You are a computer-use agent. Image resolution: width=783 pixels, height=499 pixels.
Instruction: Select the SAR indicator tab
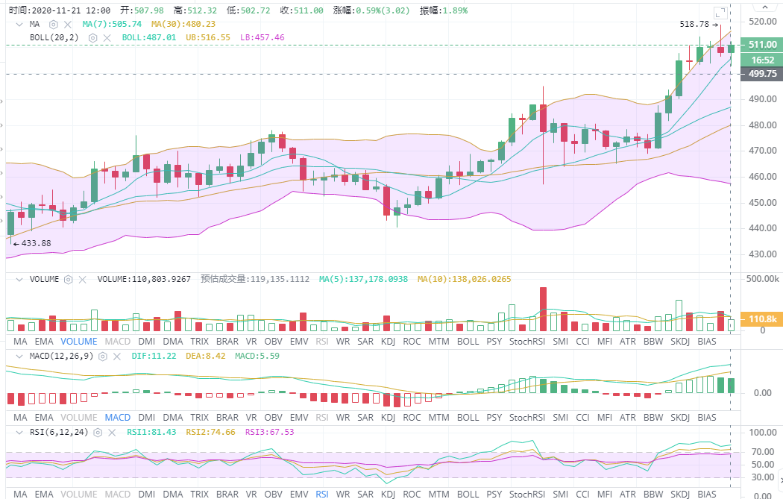pyautogui.click(x=364, y=342)
